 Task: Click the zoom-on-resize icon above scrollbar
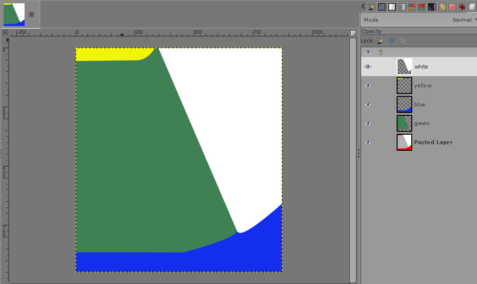point(353,33)
